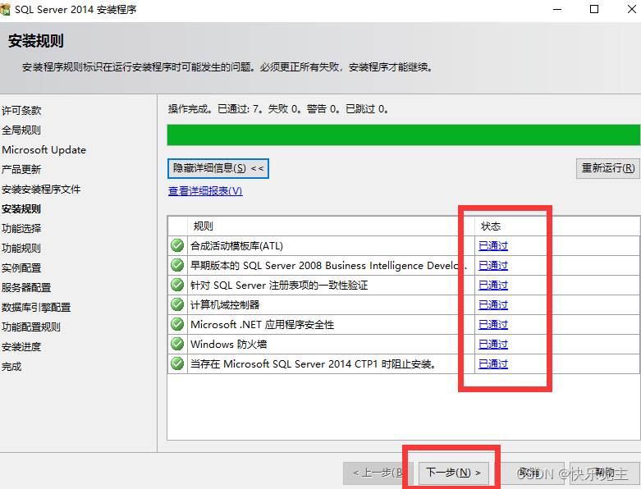This screenshot has width=641, height=489.
Task: Select 全局规则 step in sidebar
Action: [x=21, y=130]
